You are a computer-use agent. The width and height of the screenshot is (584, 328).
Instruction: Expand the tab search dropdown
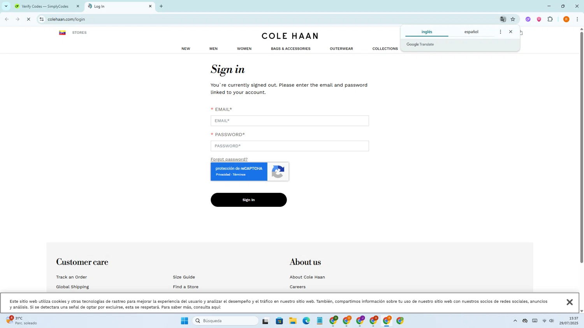click(x=6, y=6)
